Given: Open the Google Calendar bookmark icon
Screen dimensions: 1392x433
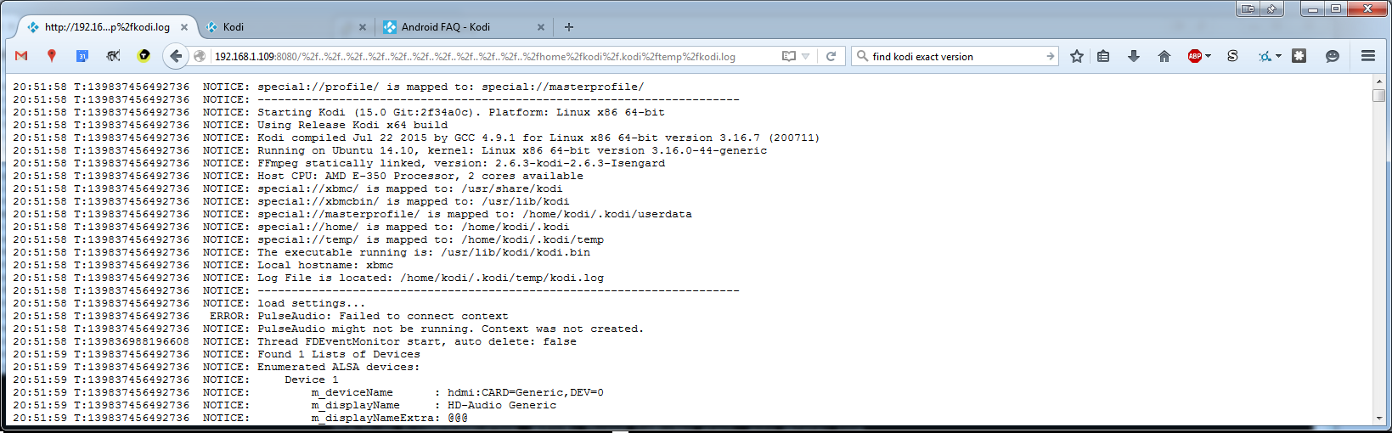Looking at the screenshot, I should 82,56.
